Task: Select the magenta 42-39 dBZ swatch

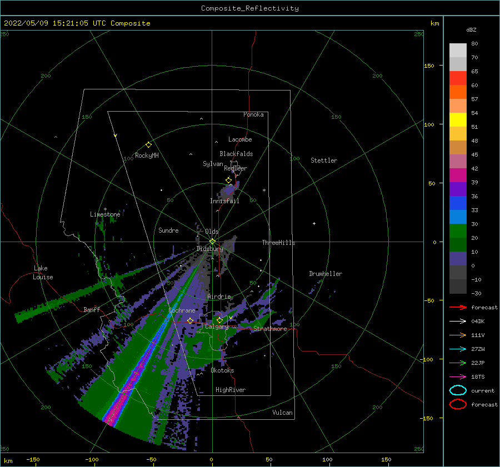Action: (458, 175)
